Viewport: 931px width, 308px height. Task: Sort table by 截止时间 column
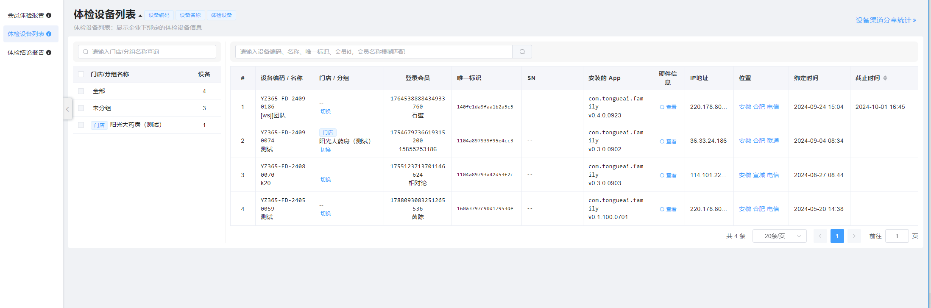pyautogui.click(x=885, y=78)
